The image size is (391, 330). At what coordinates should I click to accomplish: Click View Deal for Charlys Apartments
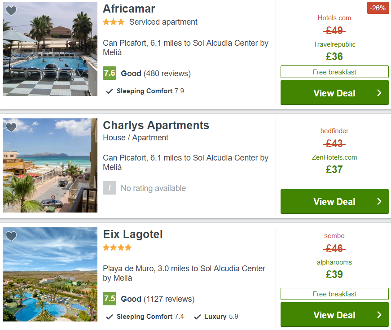click(x=334, y=201)
